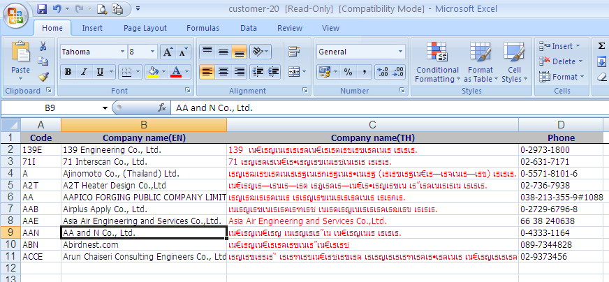The height and width of the screenshot is (282, 609).
Task: Toggle bottom align
Action: click(240, 52)
